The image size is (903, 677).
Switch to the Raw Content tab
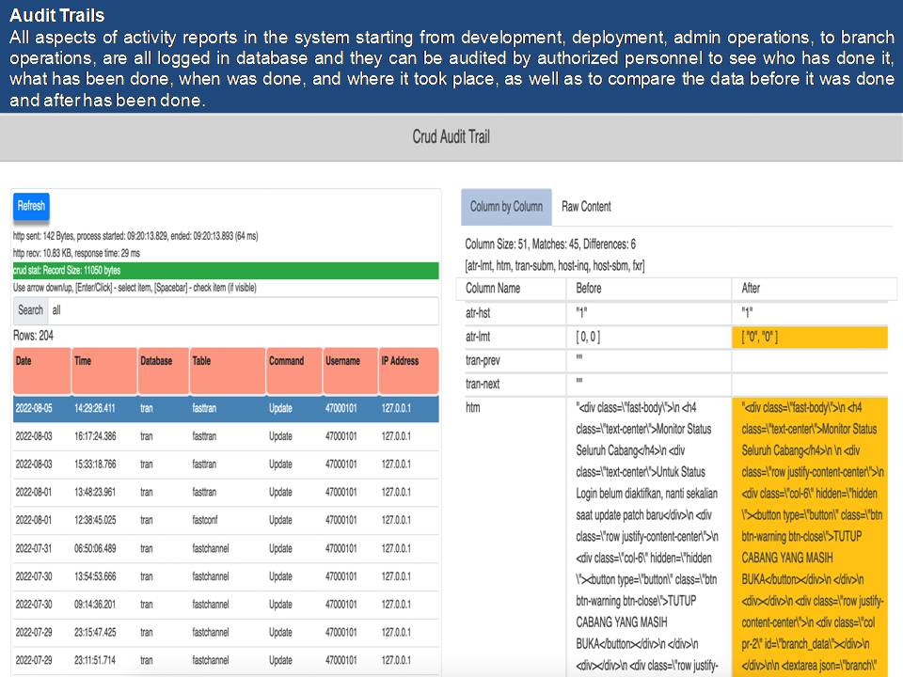586,207
